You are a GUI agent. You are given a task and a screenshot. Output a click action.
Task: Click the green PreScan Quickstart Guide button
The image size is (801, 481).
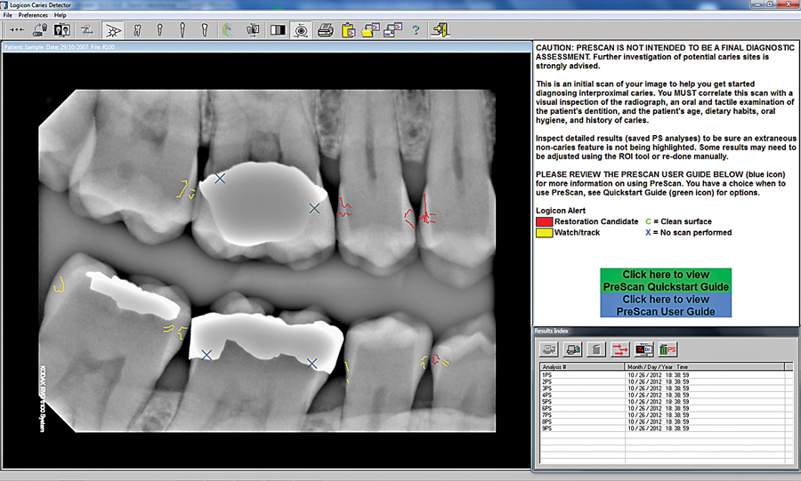tap(665, 281)
